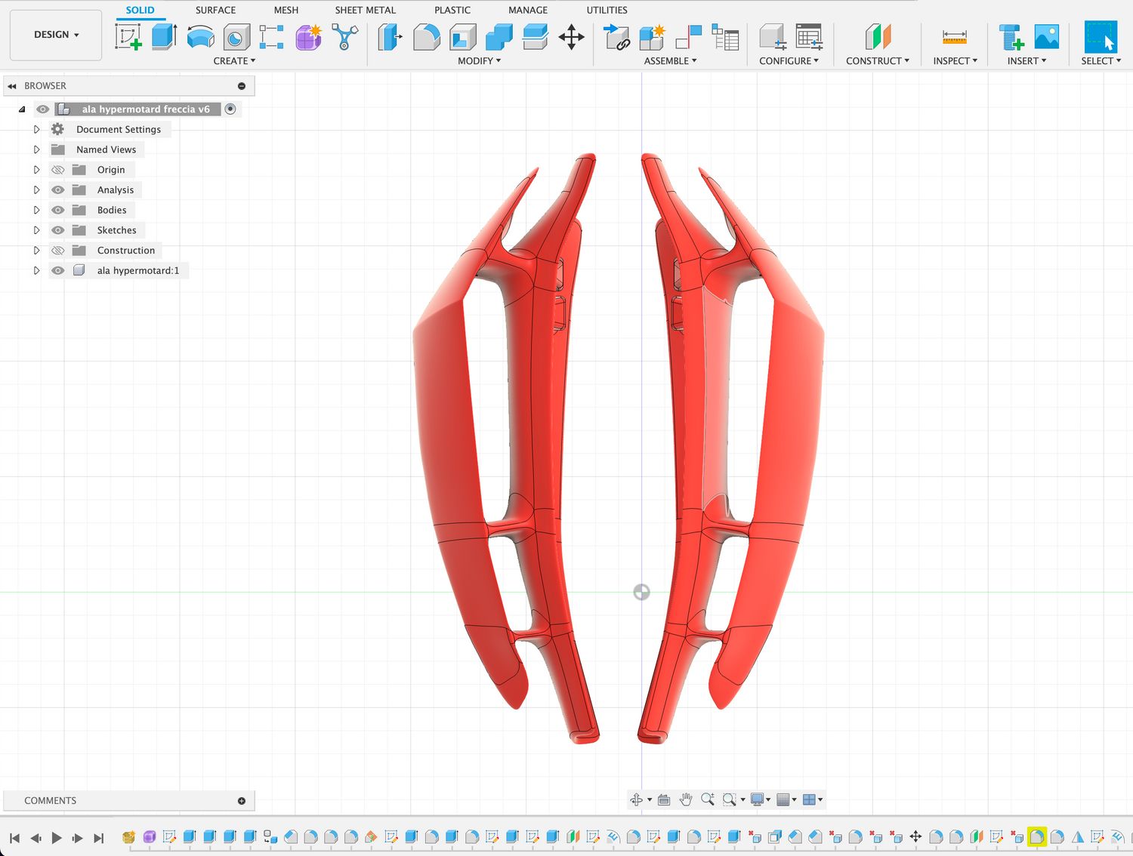Click the Insert Canvas image icon
The image size is (1133, 856).
click(1046, 36)
